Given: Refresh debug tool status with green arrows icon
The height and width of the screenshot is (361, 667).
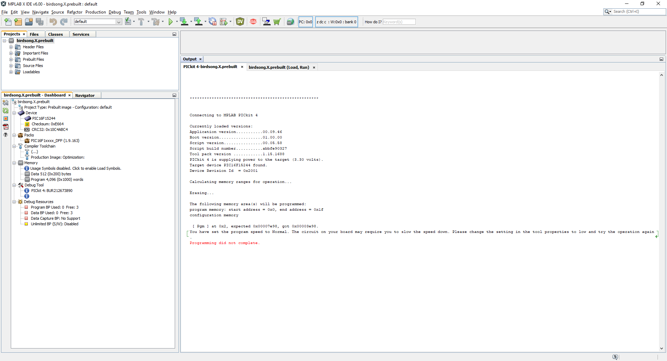Looking at the screenshot, I should tap(6, 111).
